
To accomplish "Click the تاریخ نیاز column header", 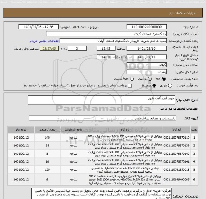I will click(21, 130).
